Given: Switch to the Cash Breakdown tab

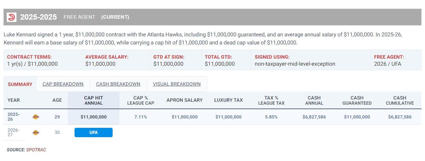Looking at the screenshot, I should click(x=118, y=84).
